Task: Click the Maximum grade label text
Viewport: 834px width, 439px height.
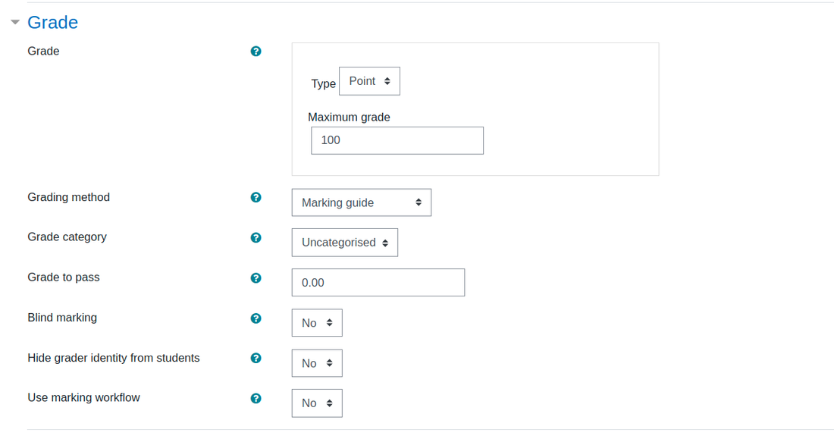Action: 349,117
